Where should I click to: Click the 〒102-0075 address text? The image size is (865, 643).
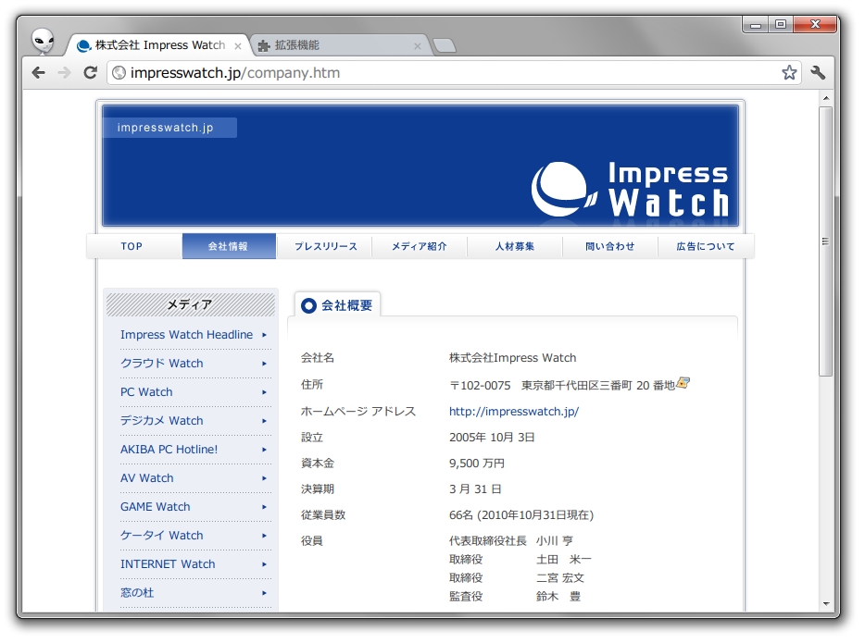point(562,385)
